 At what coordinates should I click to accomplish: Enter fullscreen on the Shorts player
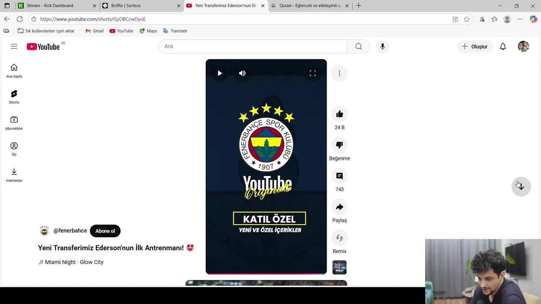(x=313, y=73)
